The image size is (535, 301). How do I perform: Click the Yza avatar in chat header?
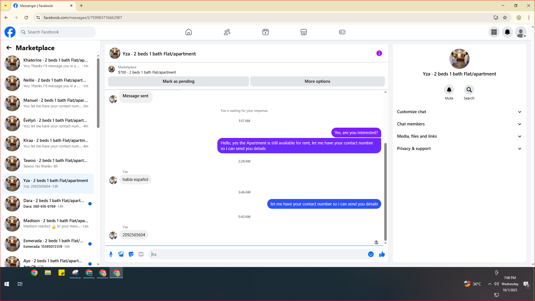coord(115,53)
